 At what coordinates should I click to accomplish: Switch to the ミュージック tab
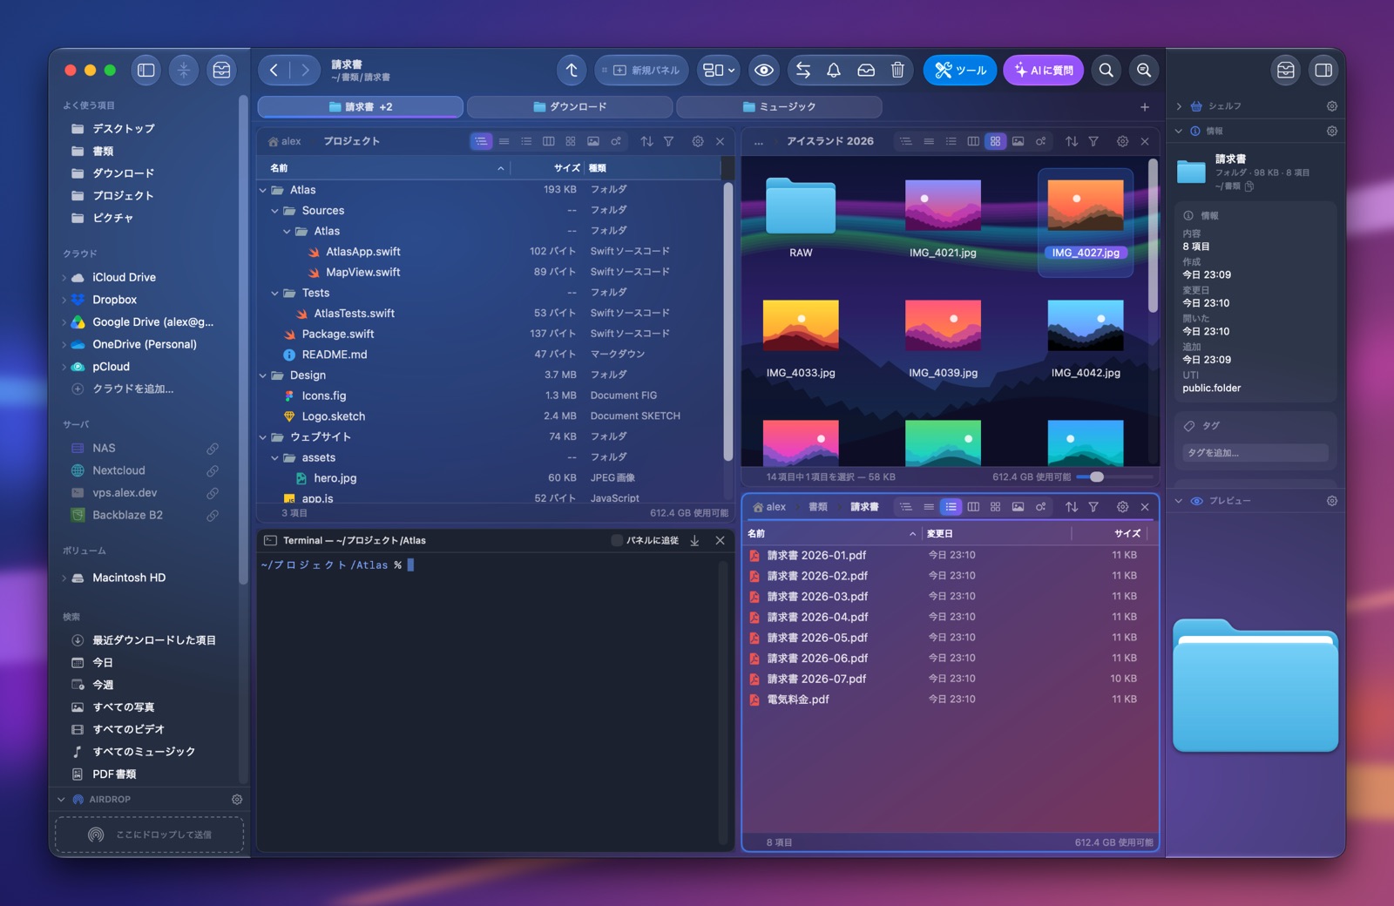(779, 107)
